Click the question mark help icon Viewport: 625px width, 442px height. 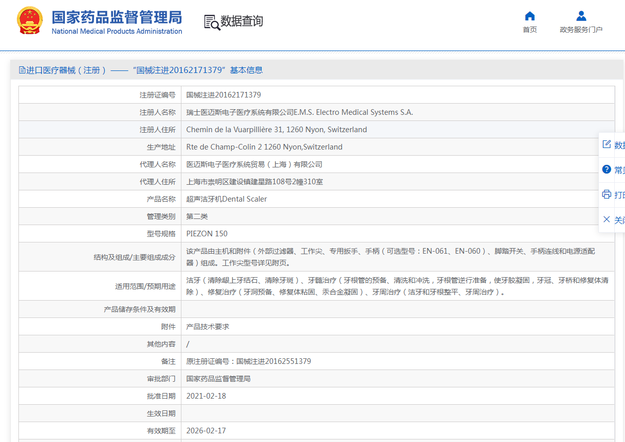click(607, 169)
